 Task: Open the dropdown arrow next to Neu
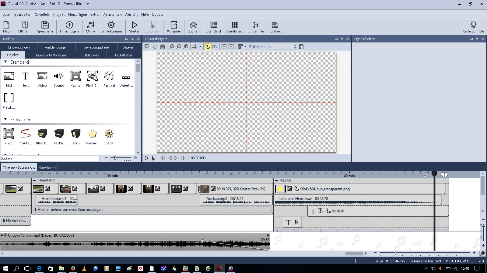click(14, 27)
